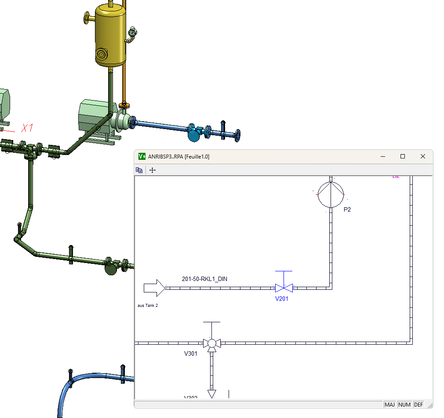Click the copy icon in ANRIBSP3 toolbar
444x418 pixels.
(x=139, y=170)
